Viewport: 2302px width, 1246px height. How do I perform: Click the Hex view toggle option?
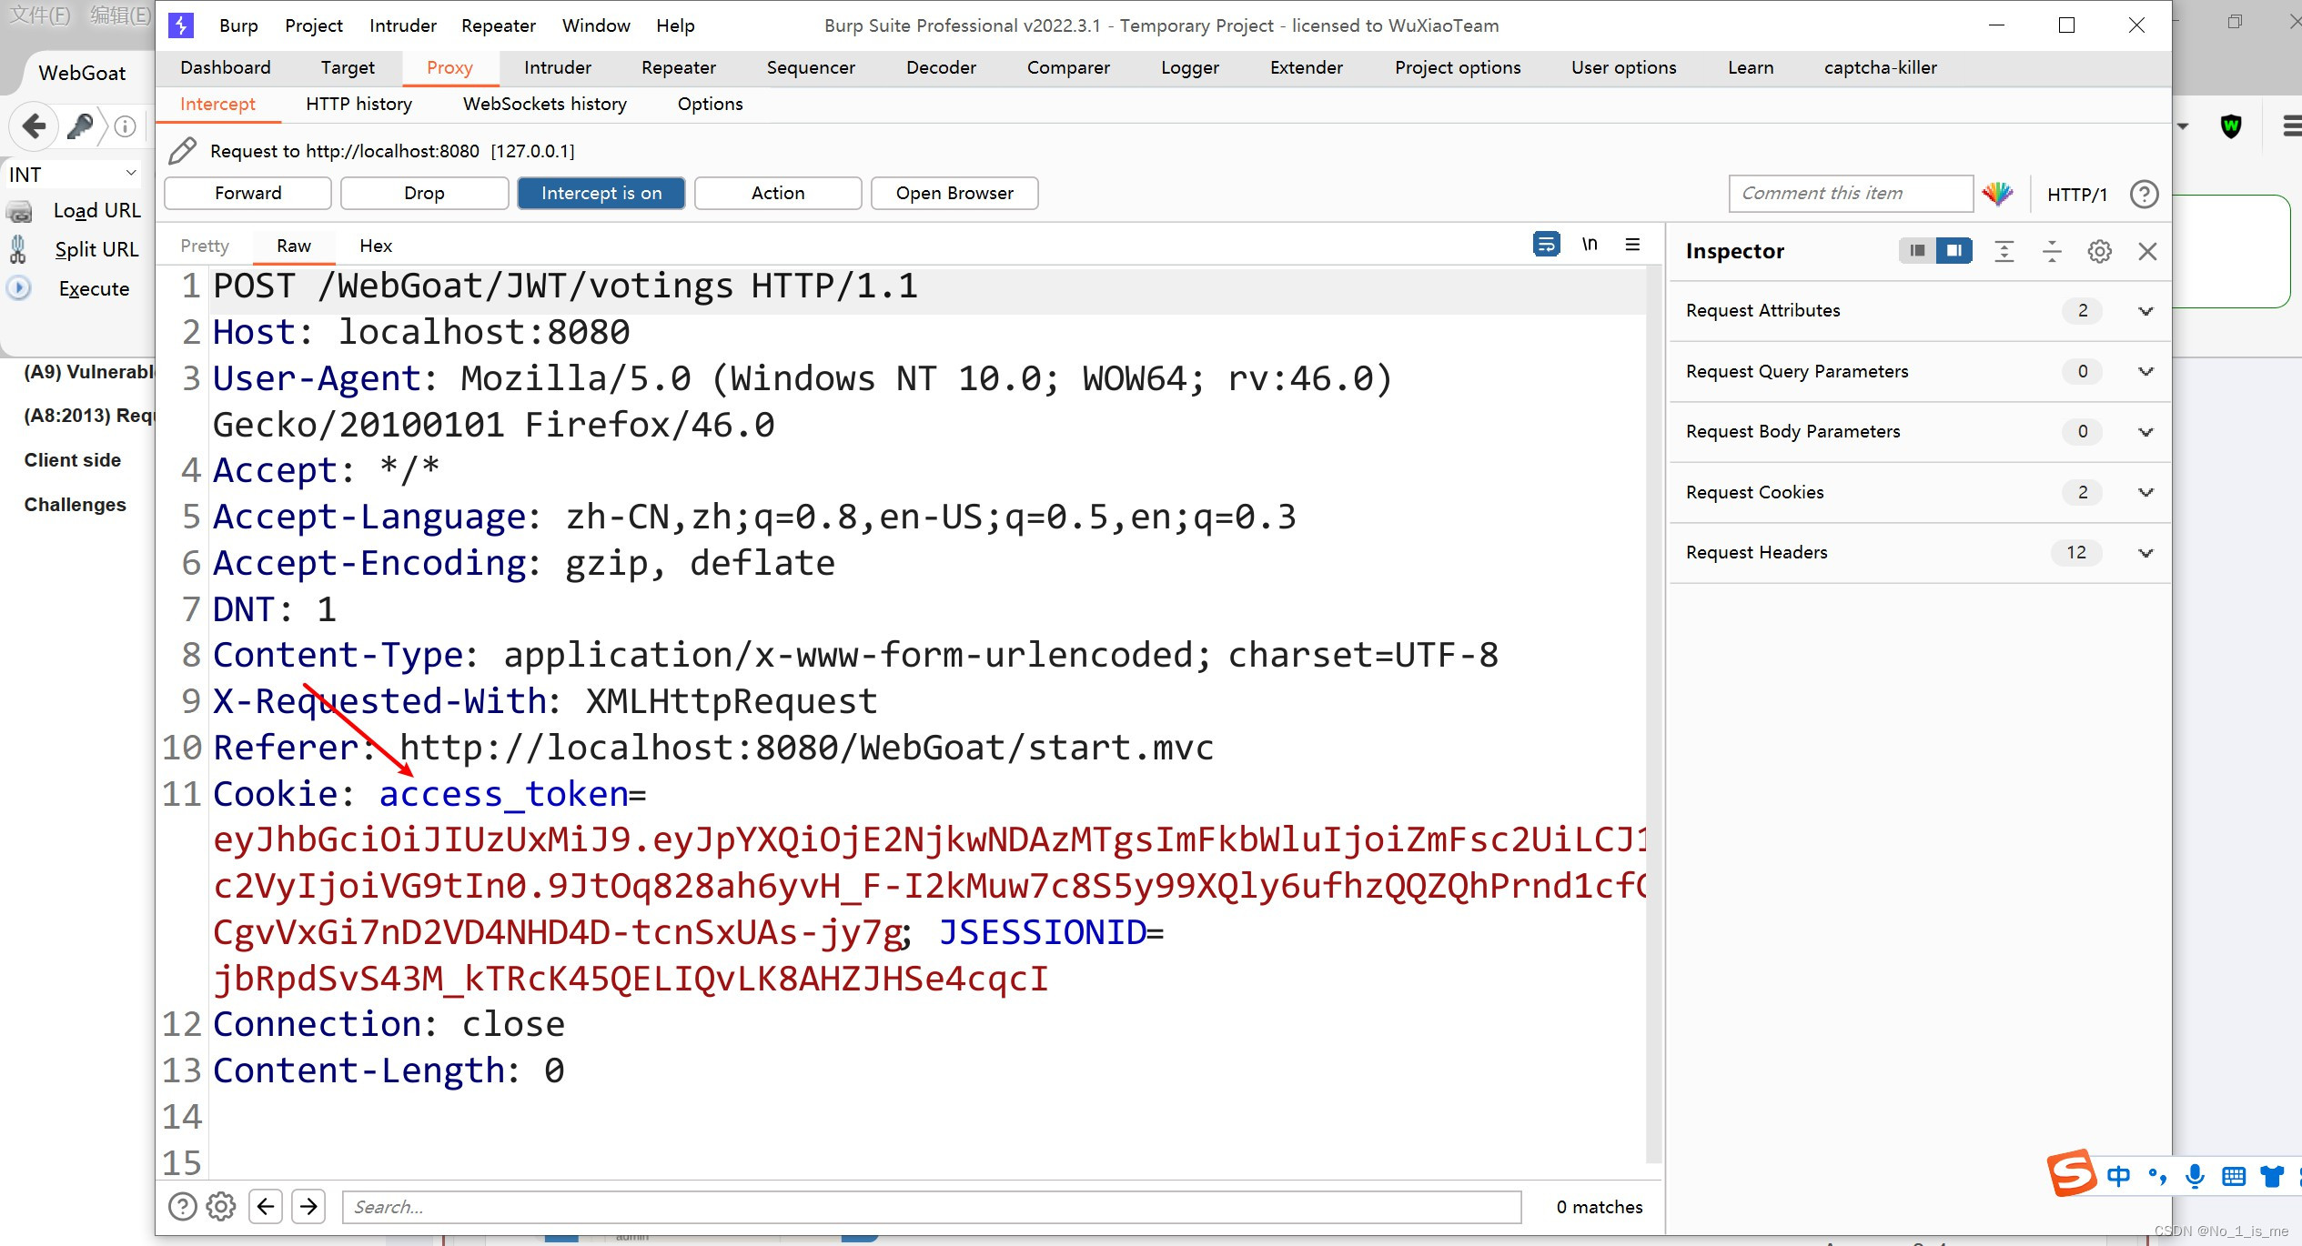(x=376, y=246)
